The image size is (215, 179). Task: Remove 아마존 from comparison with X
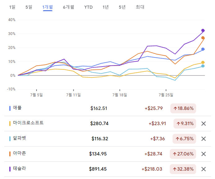click(x=204, y=154)
